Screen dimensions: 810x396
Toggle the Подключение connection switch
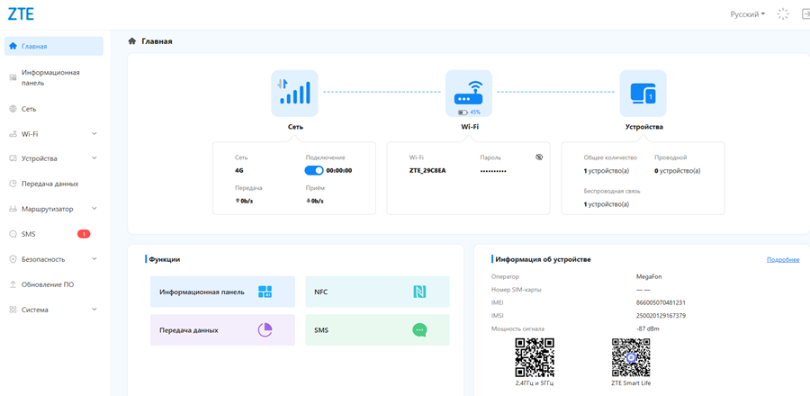314,170
